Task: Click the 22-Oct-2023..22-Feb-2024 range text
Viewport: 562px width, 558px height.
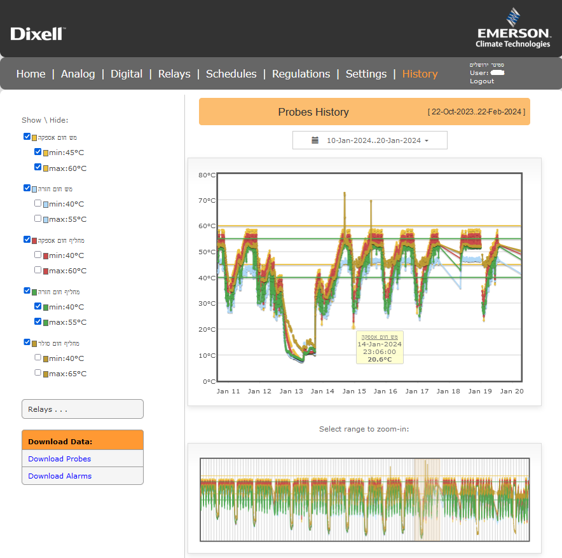Action: pyautogui.click(x=476, y=112)
